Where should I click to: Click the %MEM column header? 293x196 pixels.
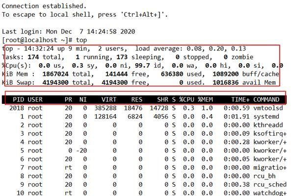pos(205,99)
